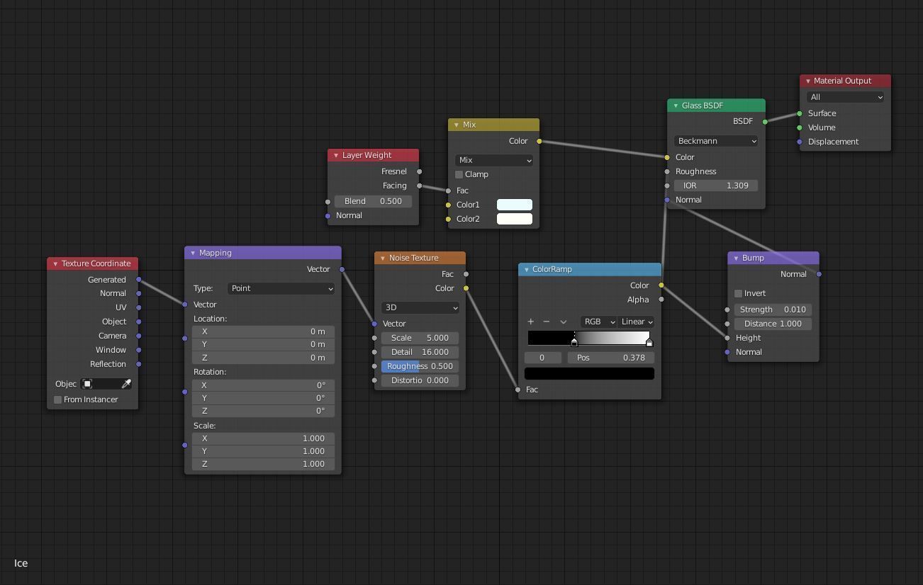Click the Fresnel output socket on Layer Weight
This screenshot has width=923, height=585.
click(x=420, y=171)
